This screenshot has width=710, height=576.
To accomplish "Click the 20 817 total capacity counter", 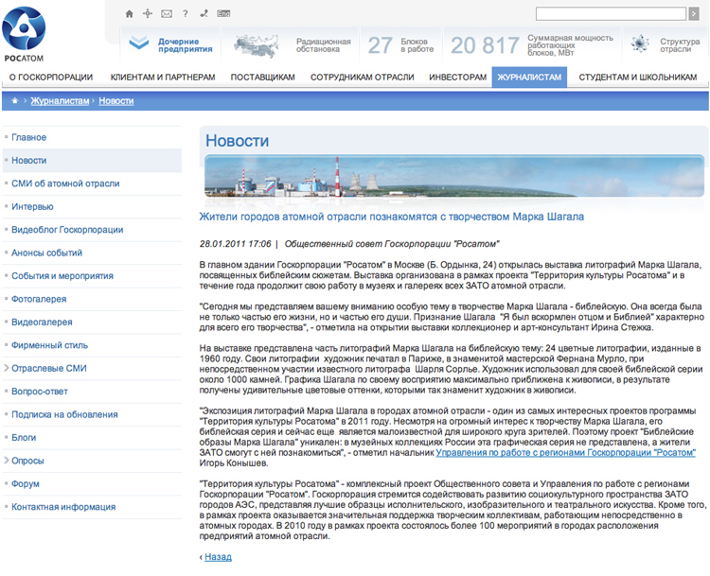I will [532, 45].
